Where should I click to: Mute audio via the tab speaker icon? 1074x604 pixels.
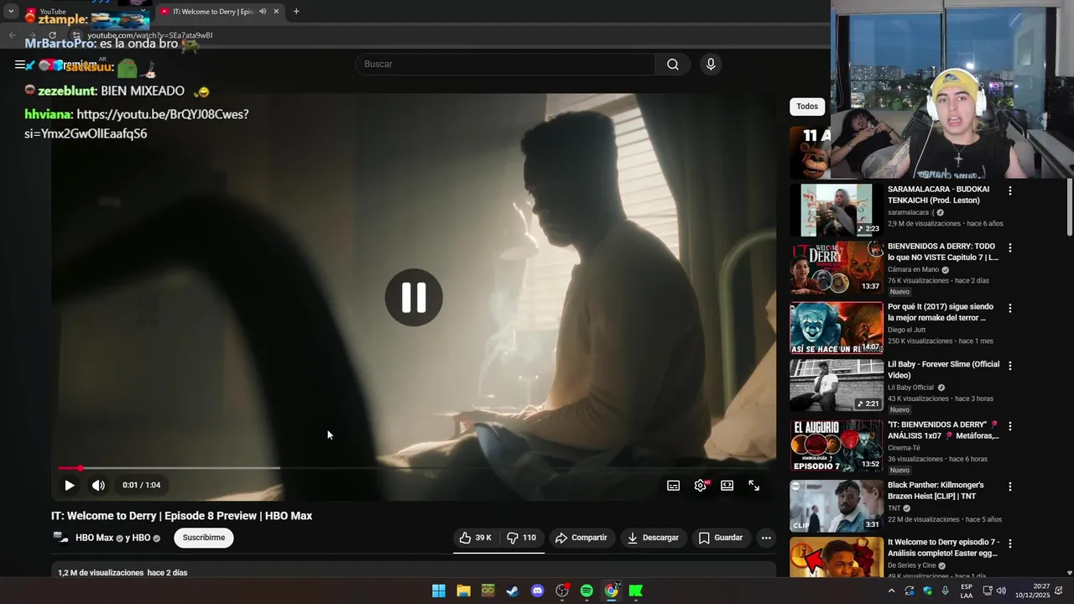tap(263, 12)
